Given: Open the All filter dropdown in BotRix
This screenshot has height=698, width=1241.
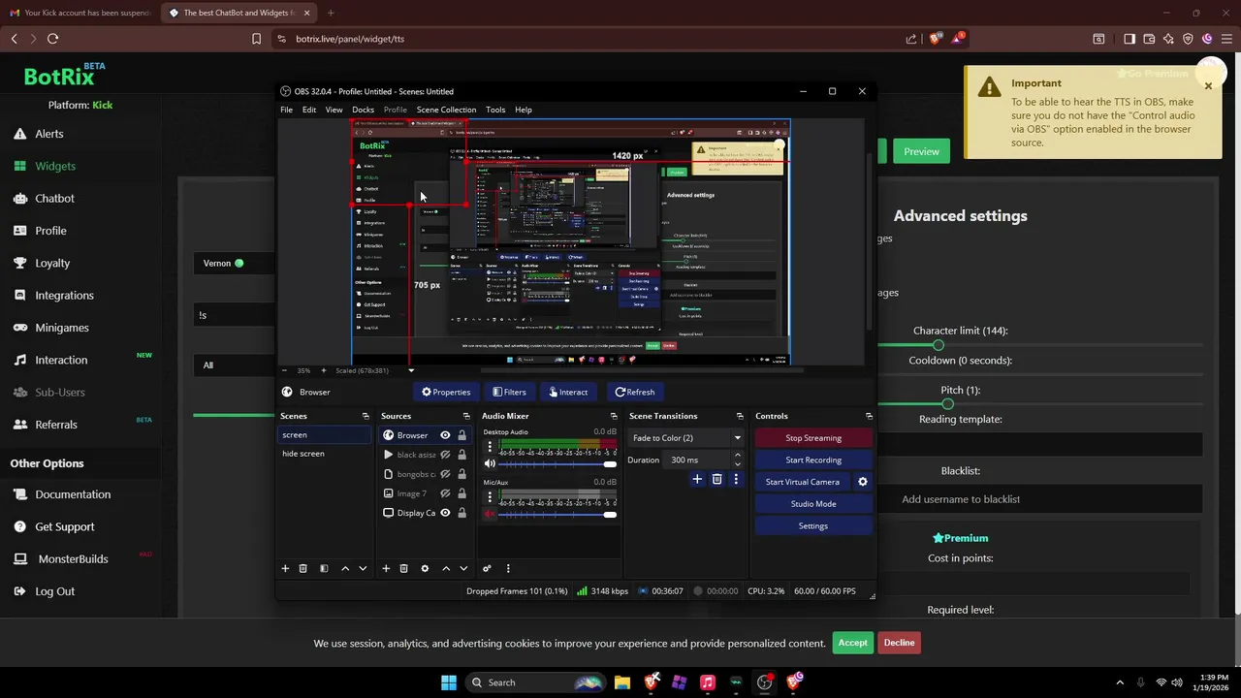Looking at the screenshot, I should (235, 365).
